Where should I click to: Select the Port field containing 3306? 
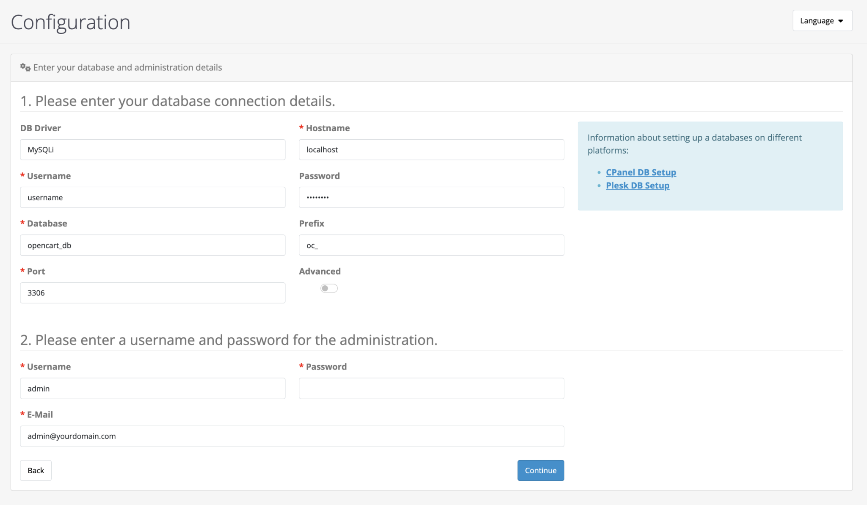point(152,293)
